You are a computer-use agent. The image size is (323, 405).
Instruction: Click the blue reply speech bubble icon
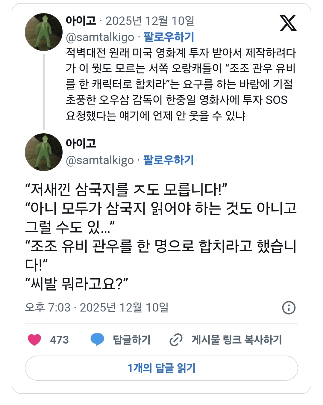(x=97, y=339)
